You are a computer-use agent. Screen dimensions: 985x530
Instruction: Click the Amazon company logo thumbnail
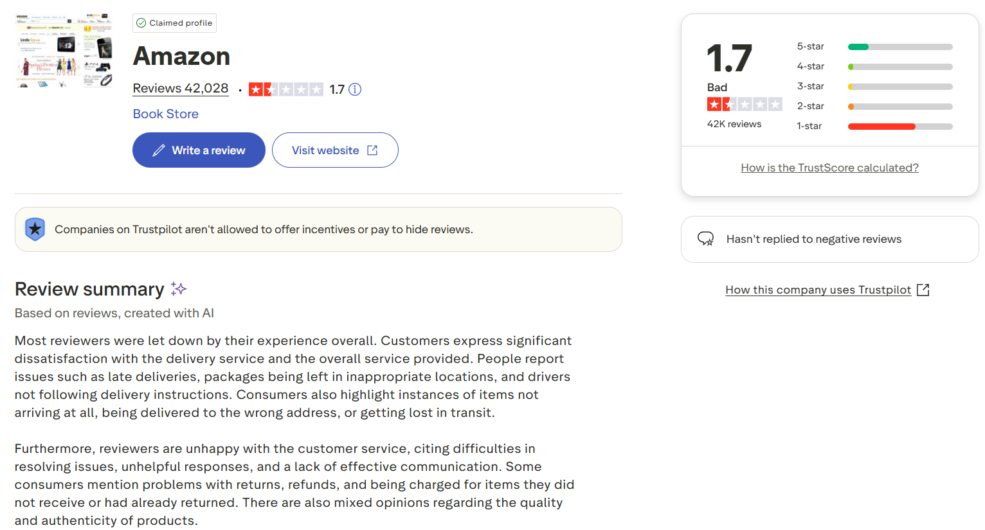point(64,50)
